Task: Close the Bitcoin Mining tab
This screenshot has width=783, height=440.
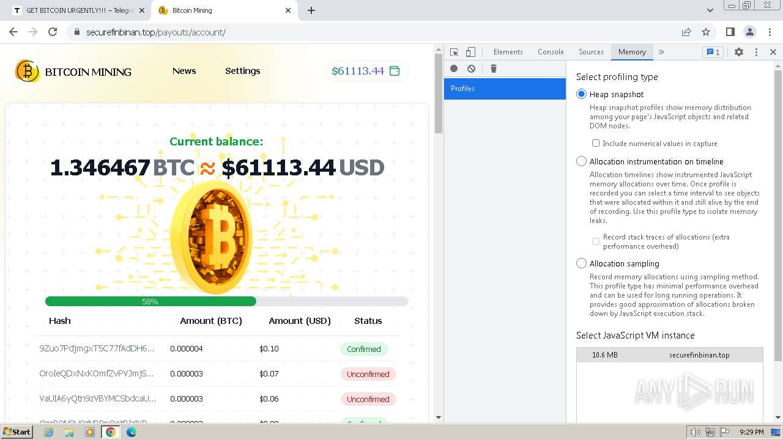Action: click(289, 10)
